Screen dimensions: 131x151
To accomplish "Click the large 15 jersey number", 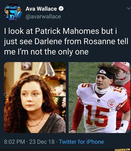I will pos(97,116).
